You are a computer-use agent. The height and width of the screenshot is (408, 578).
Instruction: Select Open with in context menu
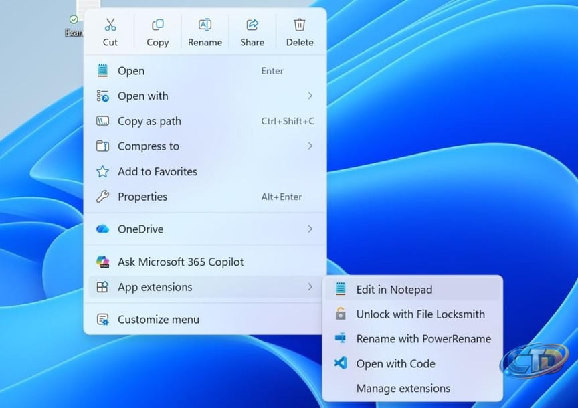click(205, 96)
